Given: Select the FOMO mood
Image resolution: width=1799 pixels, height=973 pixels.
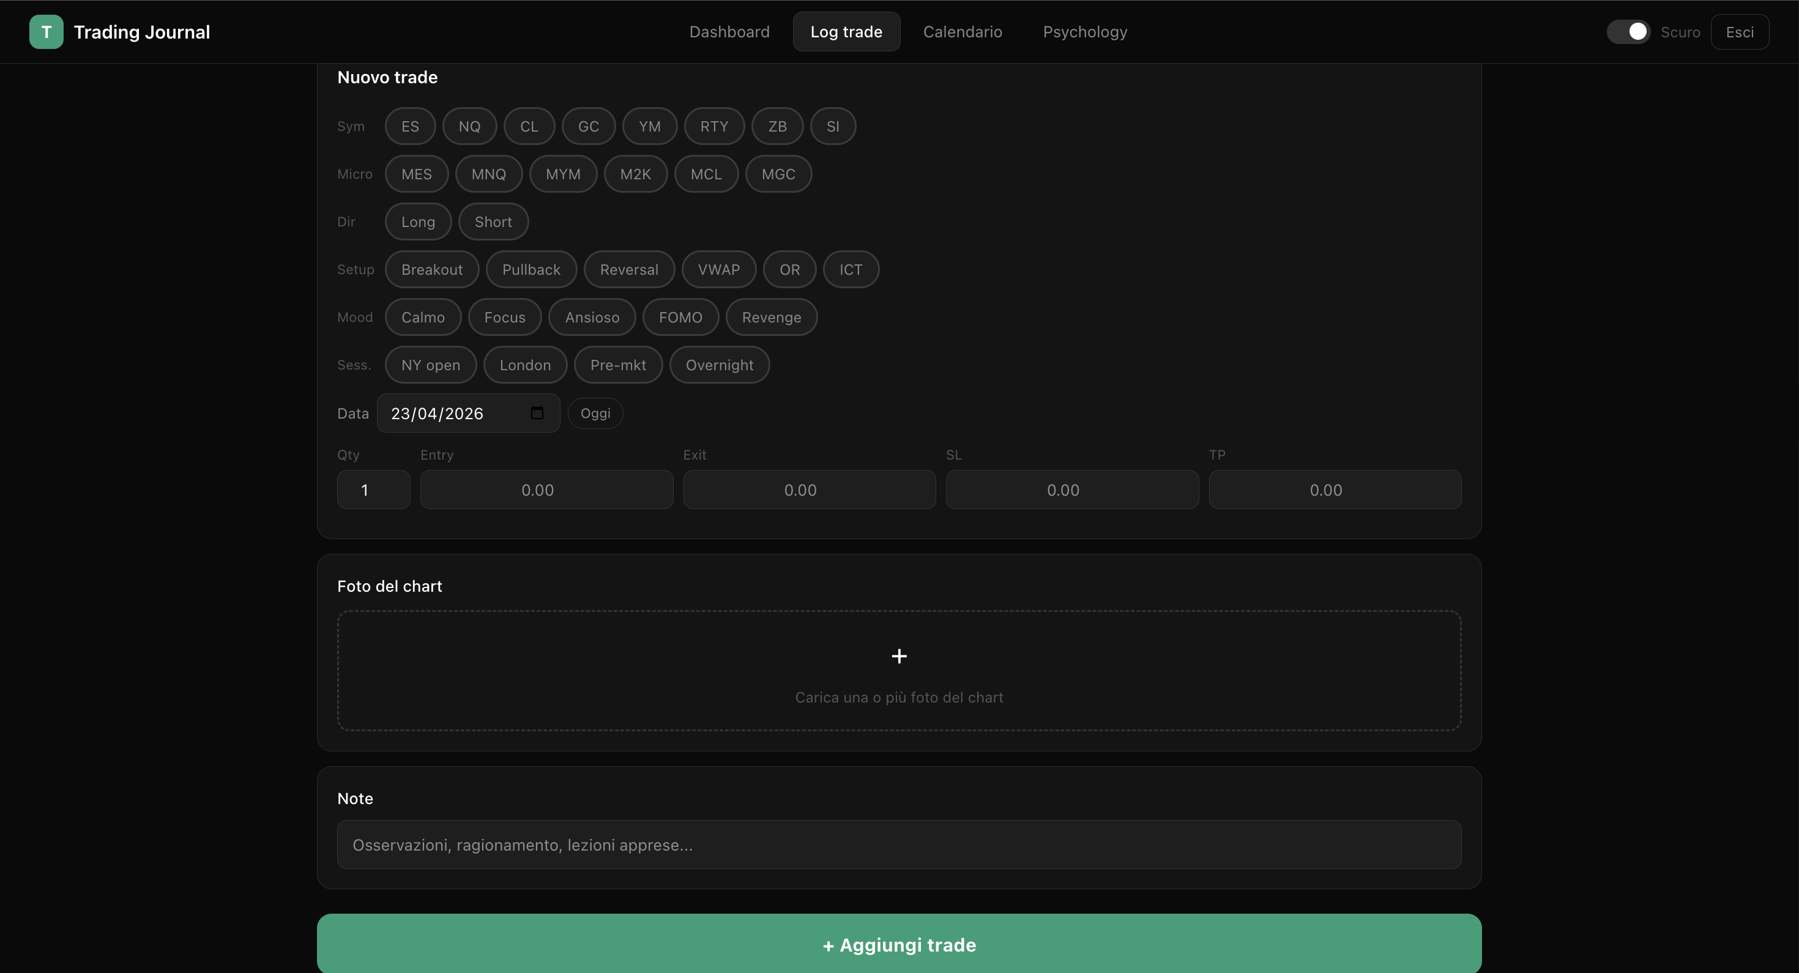Looking at the screenshot, I should [680, 317].
